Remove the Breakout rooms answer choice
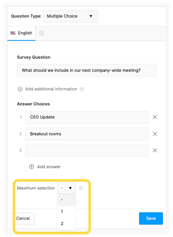Viewport: 173px width, 237px height. pyautogui.click(x=155, y=134)
